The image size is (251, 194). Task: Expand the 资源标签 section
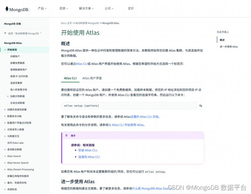coord(5,189)
